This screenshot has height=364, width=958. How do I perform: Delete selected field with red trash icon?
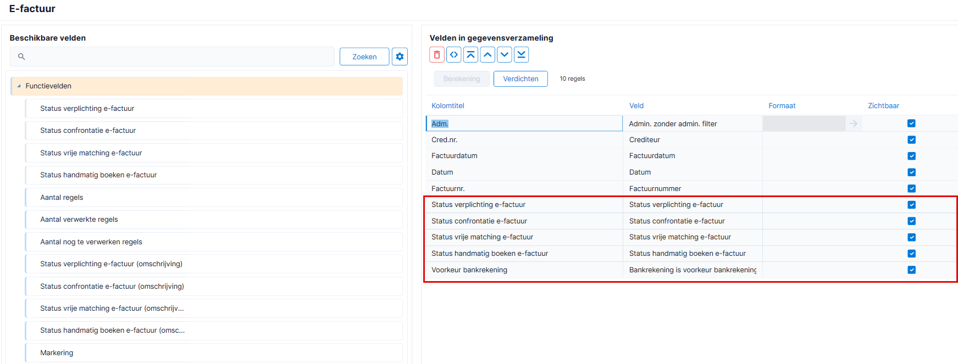pyautogui.click(x=437, y=55)
